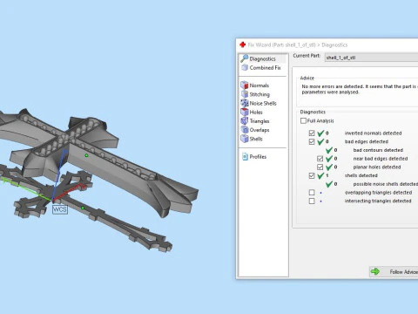The image size is (418, 314).
Task: Click the 'shells detected' label
Action: pos(361,175)
